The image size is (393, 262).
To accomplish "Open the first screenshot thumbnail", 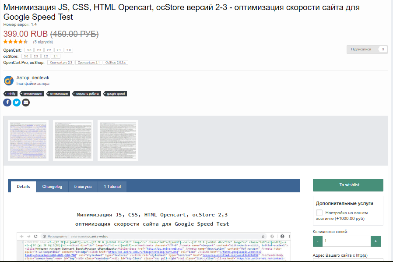I will click(28, 140).
